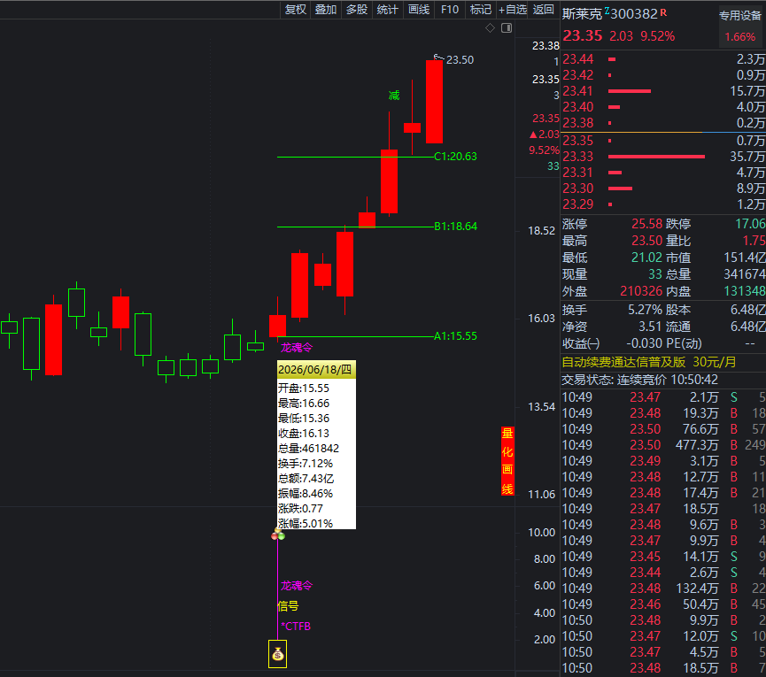Click the money bag signal icon
The width and height of the screenshot is (766, 677).
click(277, 654)
